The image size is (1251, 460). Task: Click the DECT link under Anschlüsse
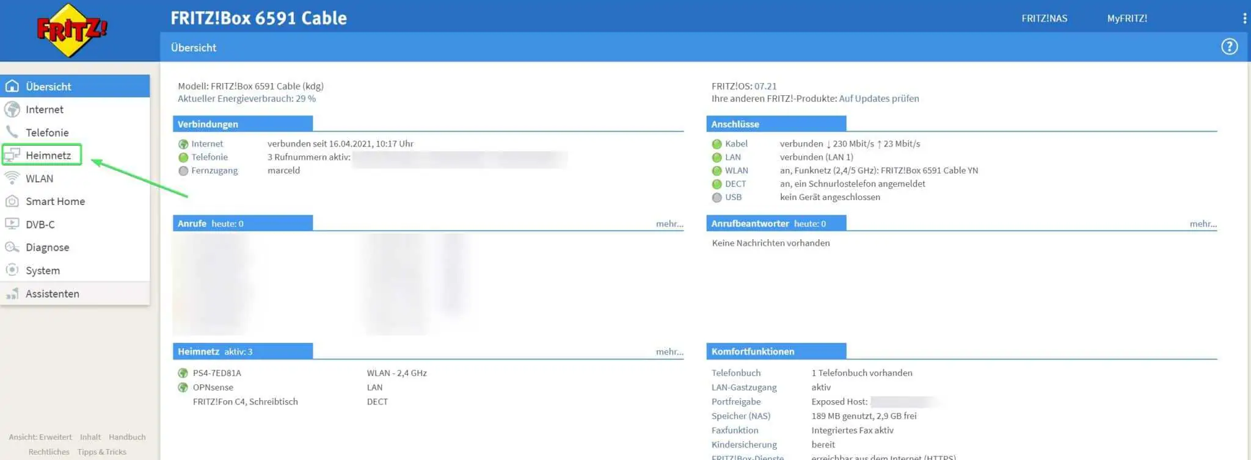(735, 184)
